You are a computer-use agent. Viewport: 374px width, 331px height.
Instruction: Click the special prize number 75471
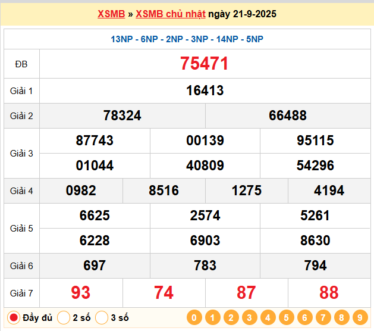pos(205,64)
